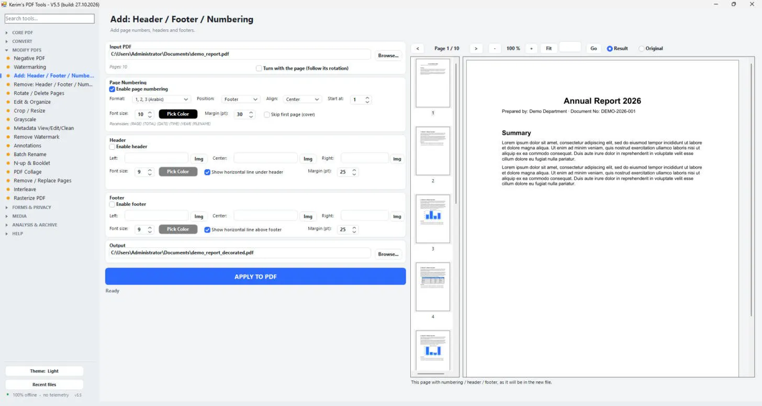Pick the header font color
The image size is (762, 406).
coord(178,171)
